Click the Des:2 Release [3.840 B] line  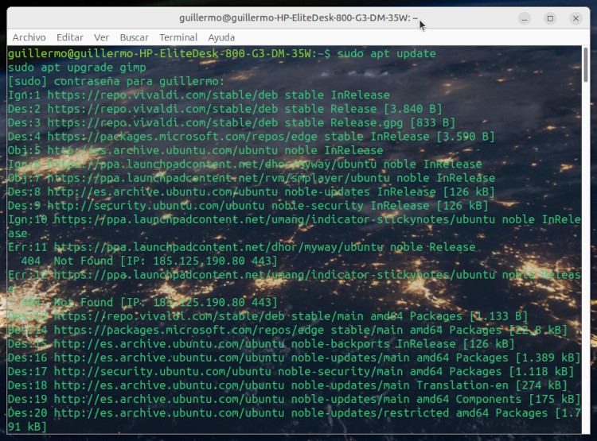coord(225,109)
